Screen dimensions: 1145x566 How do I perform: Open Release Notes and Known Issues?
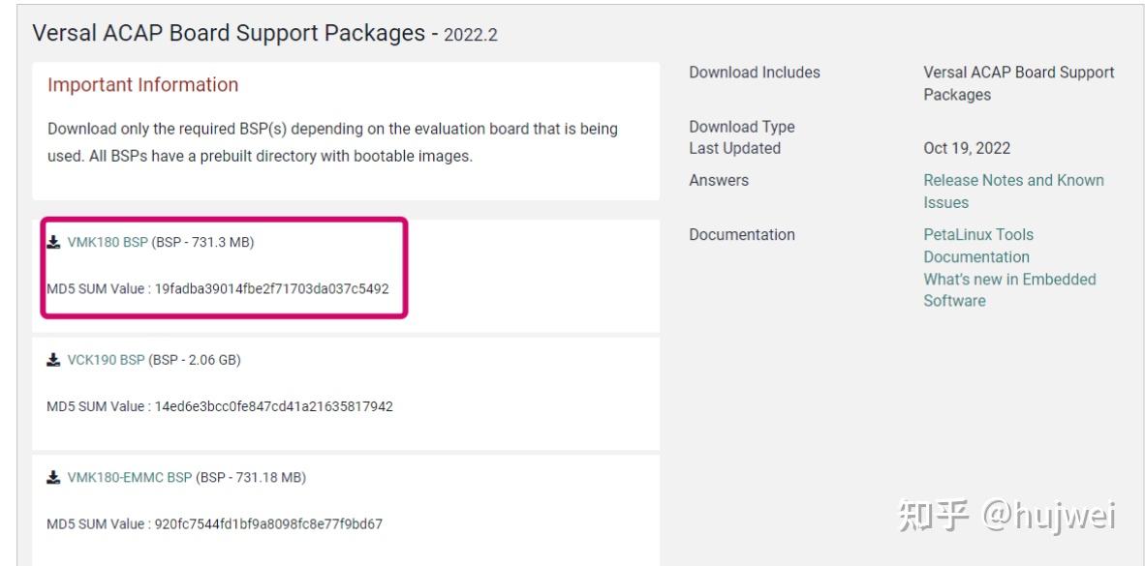(1013, 192)
